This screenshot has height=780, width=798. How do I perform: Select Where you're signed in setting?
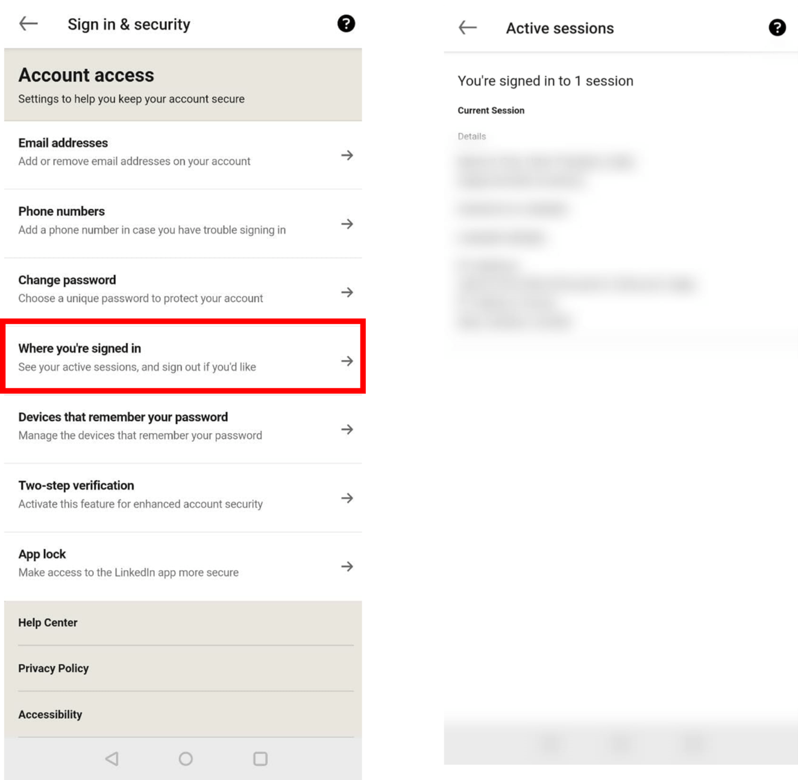point(183,357)
